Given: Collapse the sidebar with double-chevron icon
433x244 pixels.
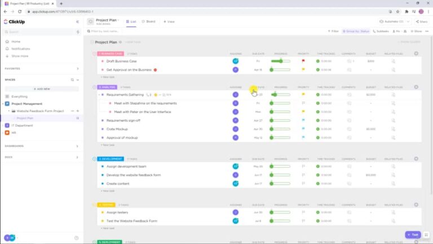Looking at the screenshot, I should (77, 21).
